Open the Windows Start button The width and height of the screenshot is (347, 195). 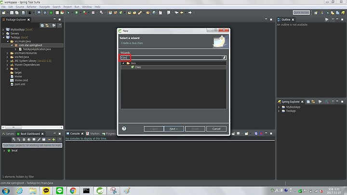click(5, 191)
